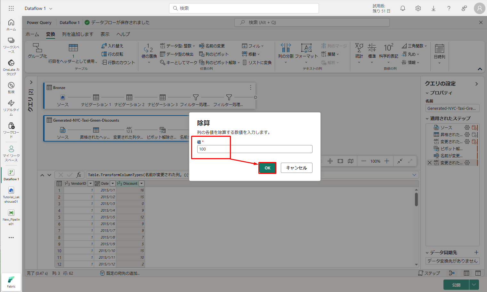Open the 日時列 calendar icon
Viewport: 487px width, 292px height.
tap(439, 49)
